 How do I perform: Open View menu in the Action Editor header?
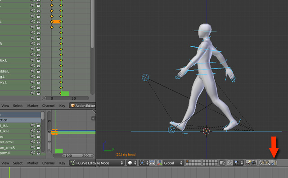[x=5, y=106]
